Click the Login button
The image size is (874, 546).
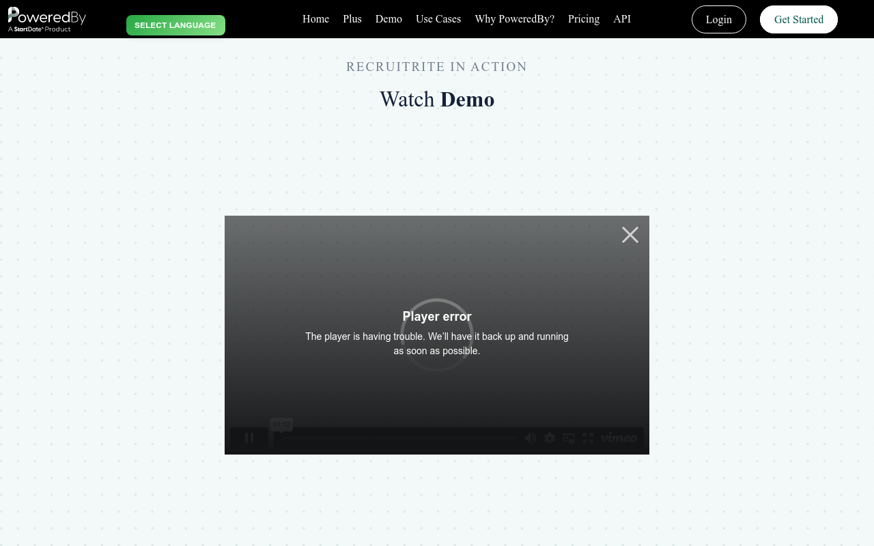pyautogui.click(x=718, y=19)
